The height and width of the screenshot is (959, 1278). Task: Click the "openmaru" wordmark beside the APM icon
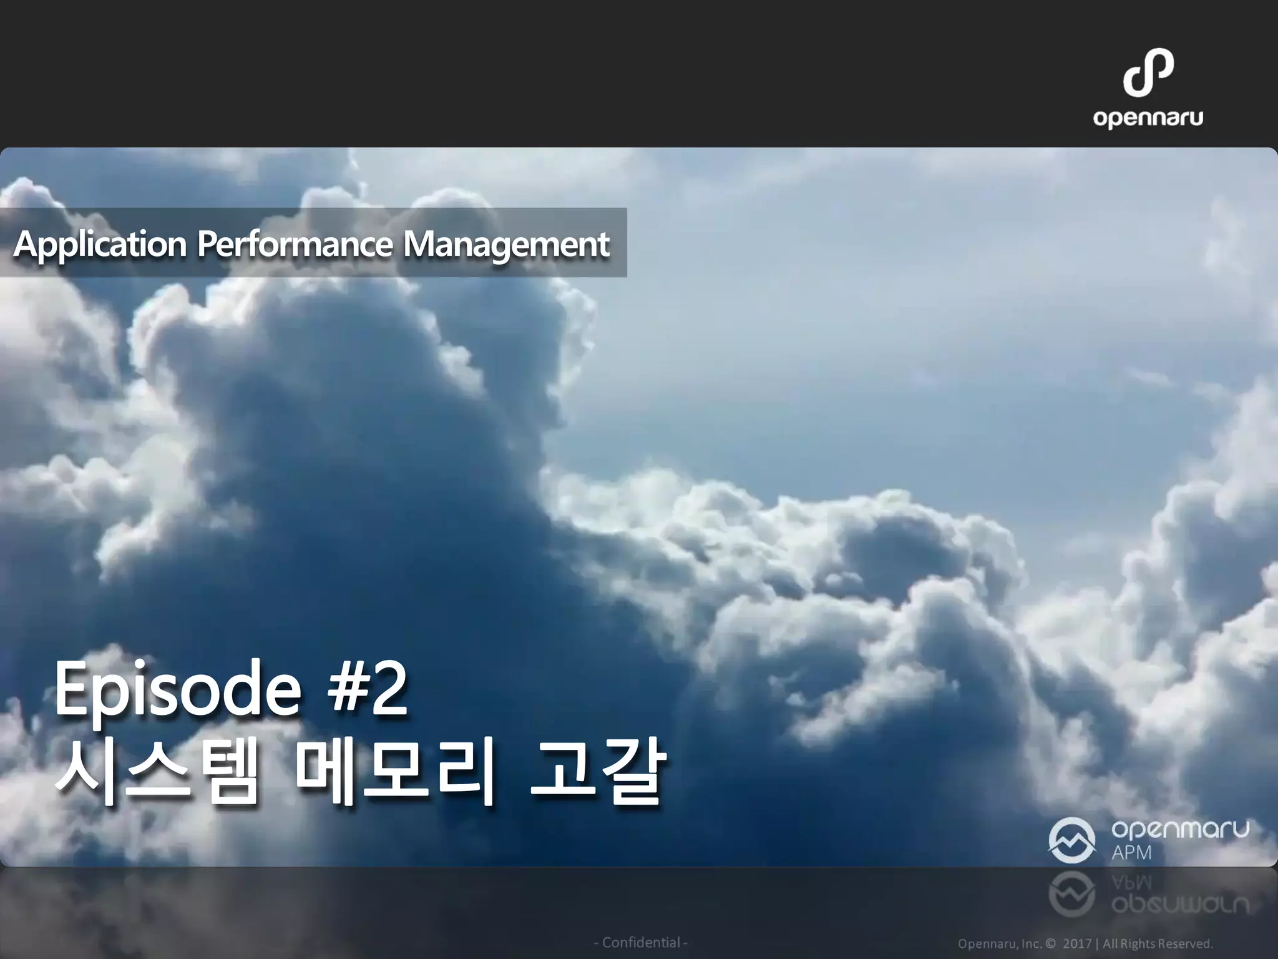1181,829
